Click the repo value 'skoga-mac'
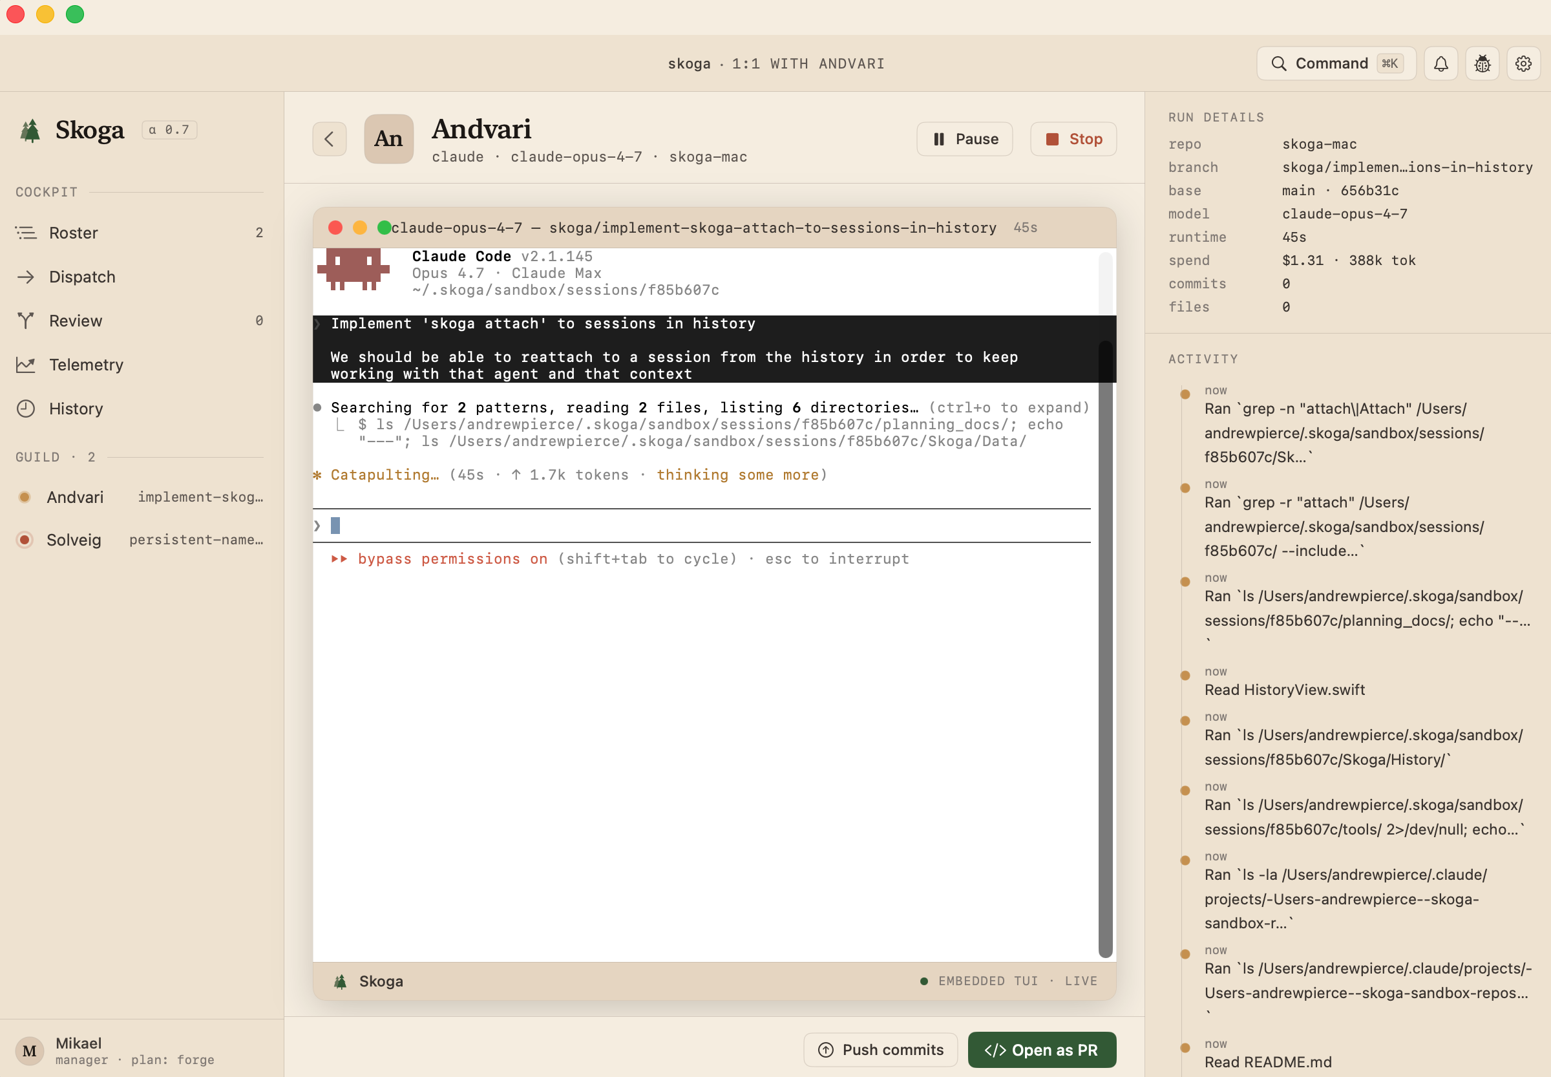This screenshot has height=1077, width=1551. (x=1320, y=144)
